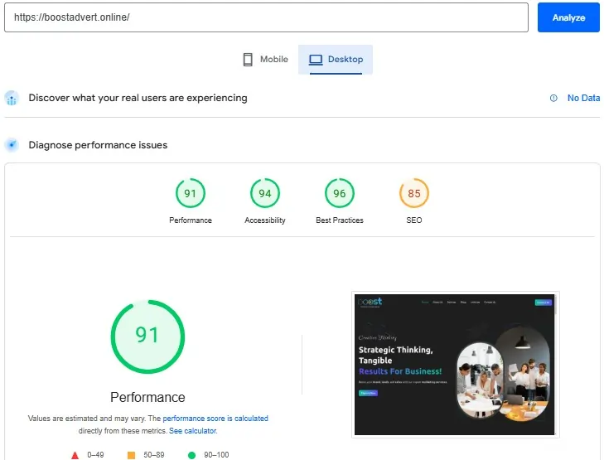This screenshot has height=460, width=604.
Task: Jump to Performance score gauge 91
Action: [191, 193]
